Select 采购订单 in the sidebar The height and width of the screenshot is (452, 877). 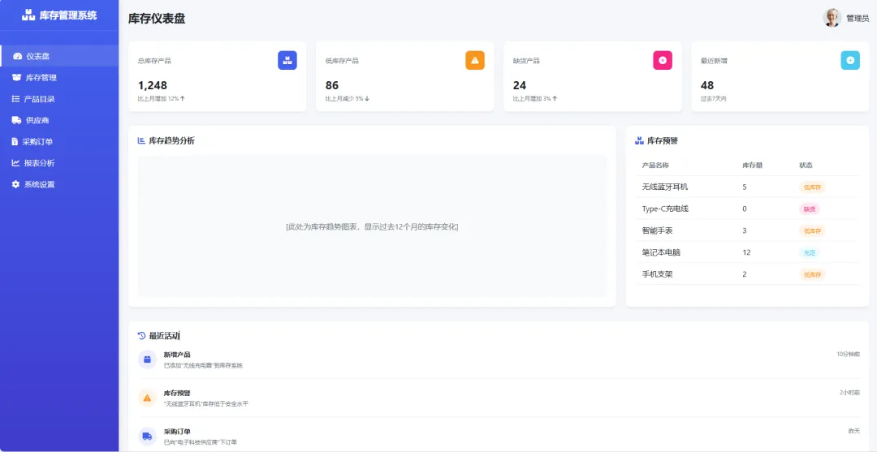tap(59, 142)
